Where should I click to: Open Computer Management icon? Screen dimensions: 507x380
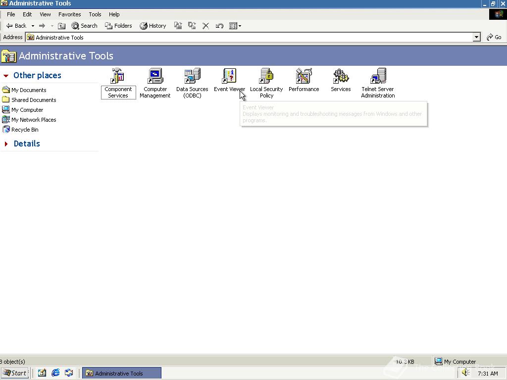point(155,83)
